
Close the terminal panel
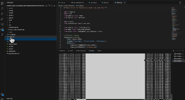click(183, 51)
